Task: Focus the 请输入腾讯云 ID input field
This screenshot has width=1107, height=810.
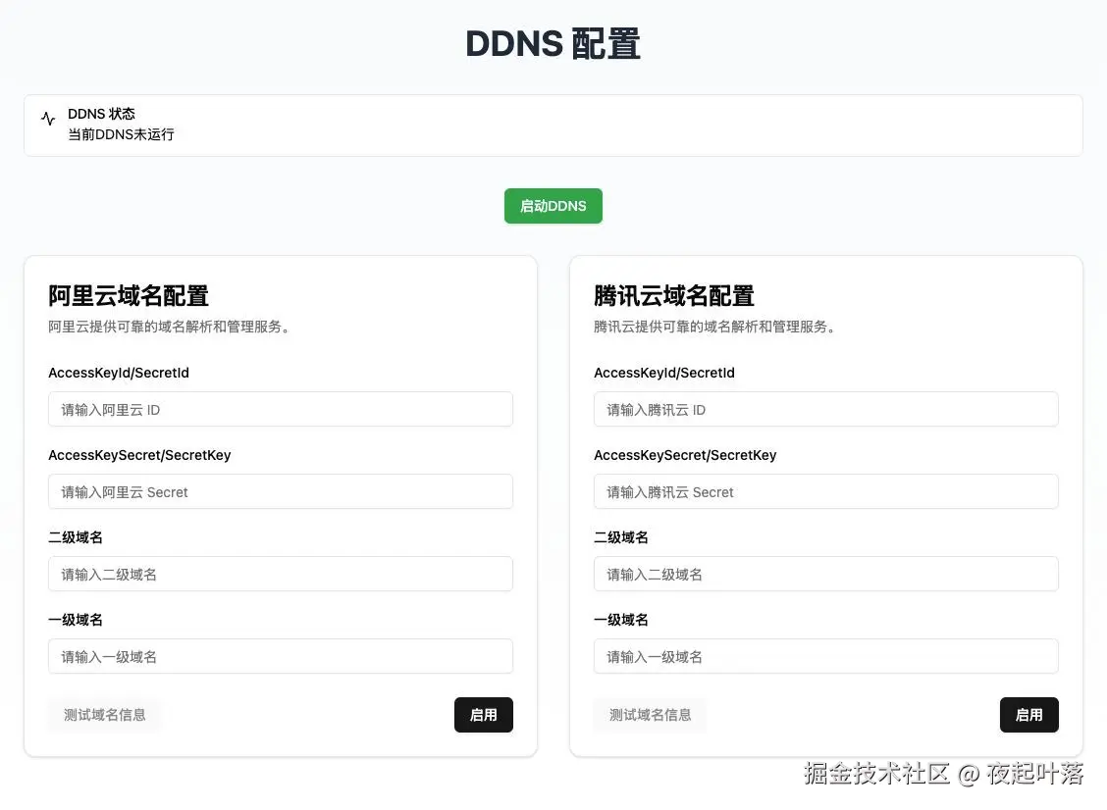Action: [x=826, y=409]
